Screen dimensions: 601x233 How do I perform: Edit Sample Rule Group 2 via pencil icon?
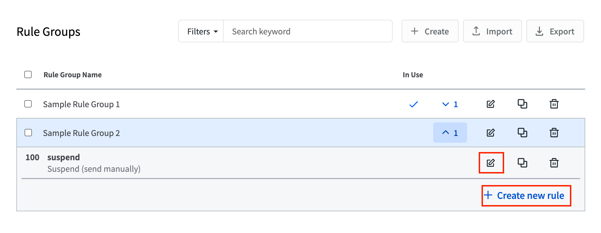[491, 133]
